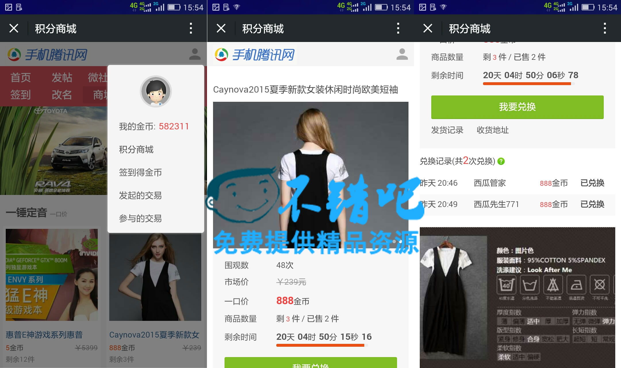This screenshot has width=621, height=368.
Task: Open the 发货记录 link
Action: 447,130
